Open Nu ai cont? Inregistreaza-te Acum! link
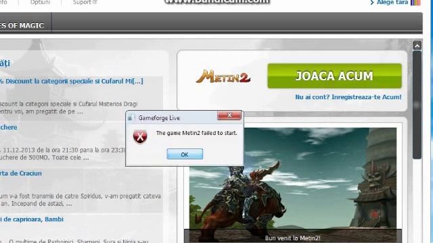 [x=348, y=97]
